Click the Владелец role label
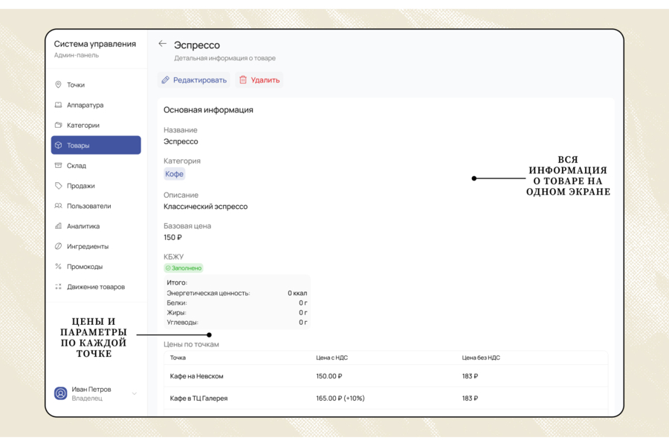 87,398
